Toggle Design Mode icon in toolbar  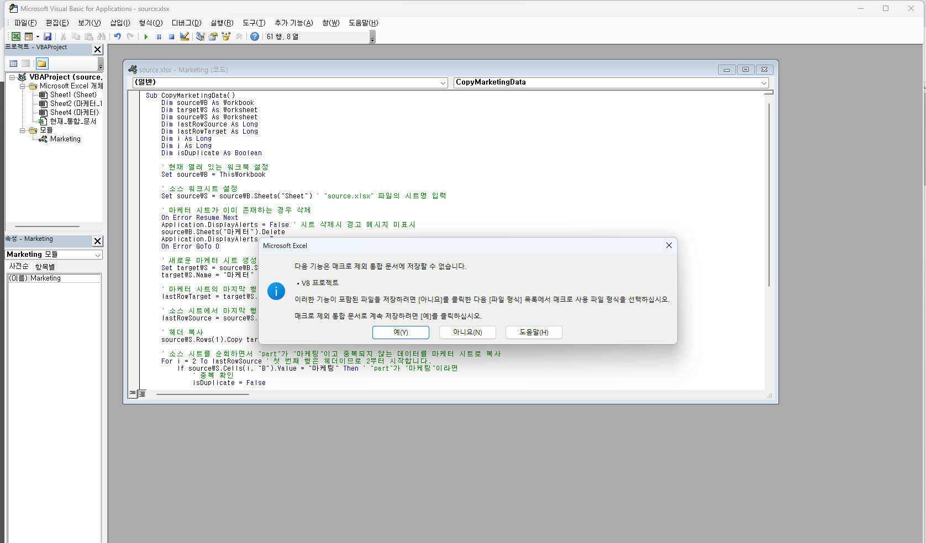pos(185,36)
